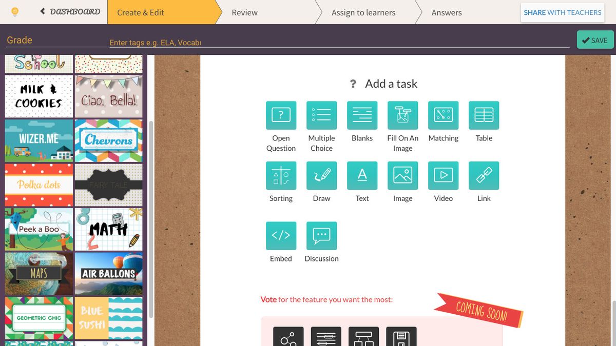Add a Video task
The height and width of the screenshot is (346, 616).
click(443, 175)
